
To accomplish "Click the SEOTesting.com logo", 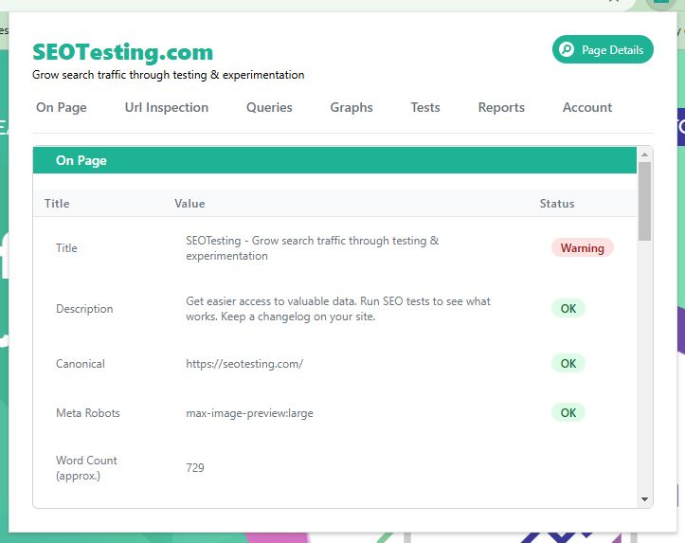I will click(x=123, y=52).
